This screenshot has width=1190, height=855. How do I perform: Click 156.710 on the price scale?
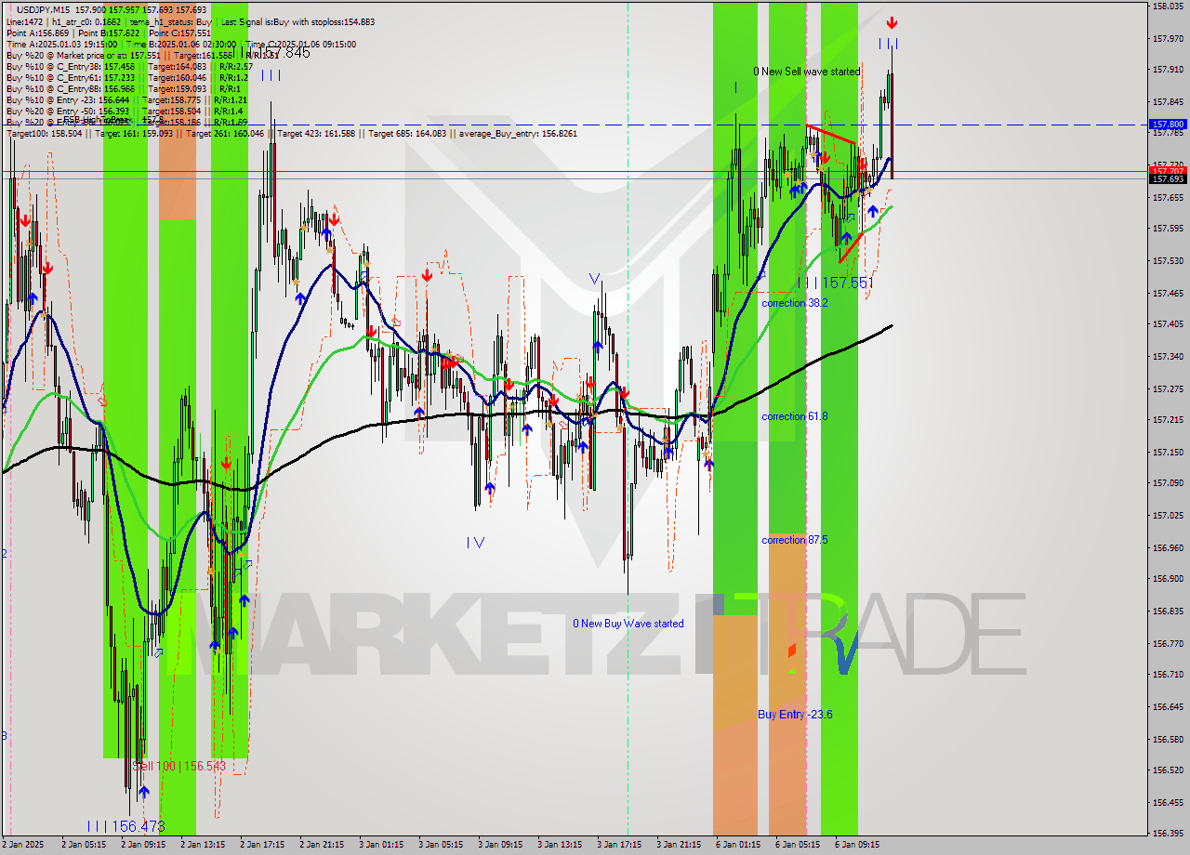point(1168,675)
